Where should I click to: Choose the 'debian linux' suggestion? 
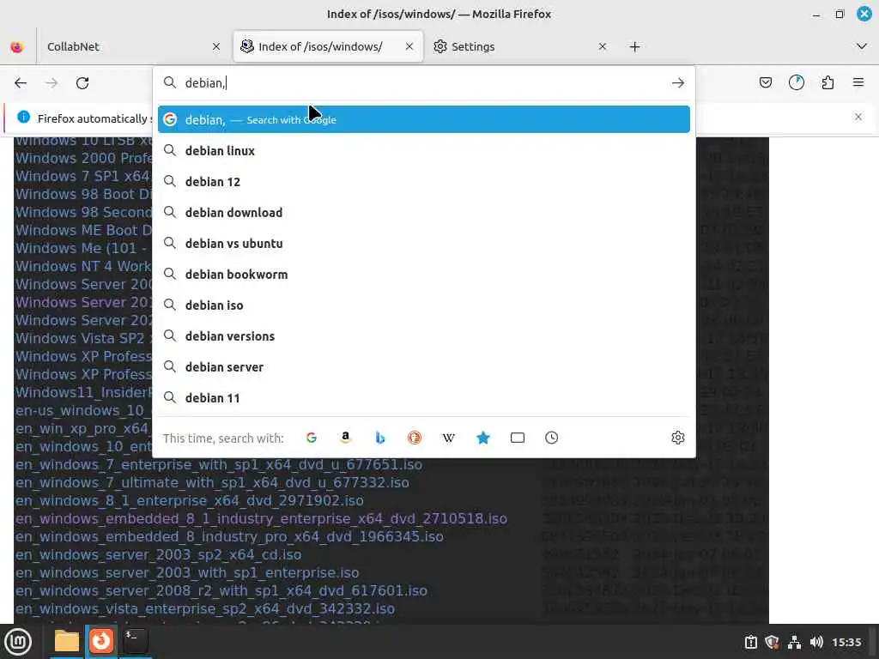point(424,151)
